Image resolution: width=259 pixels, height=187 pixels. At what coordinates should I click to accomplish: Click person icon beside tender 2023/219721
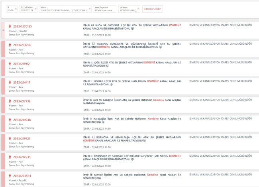pyautogui.click(x=10, y=138)
